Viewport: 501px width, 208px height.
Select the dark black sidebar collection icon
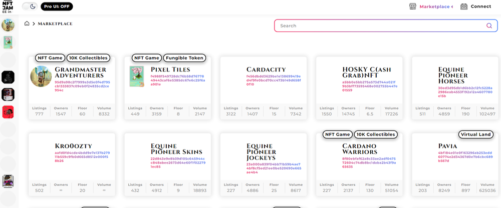[8, 77]
